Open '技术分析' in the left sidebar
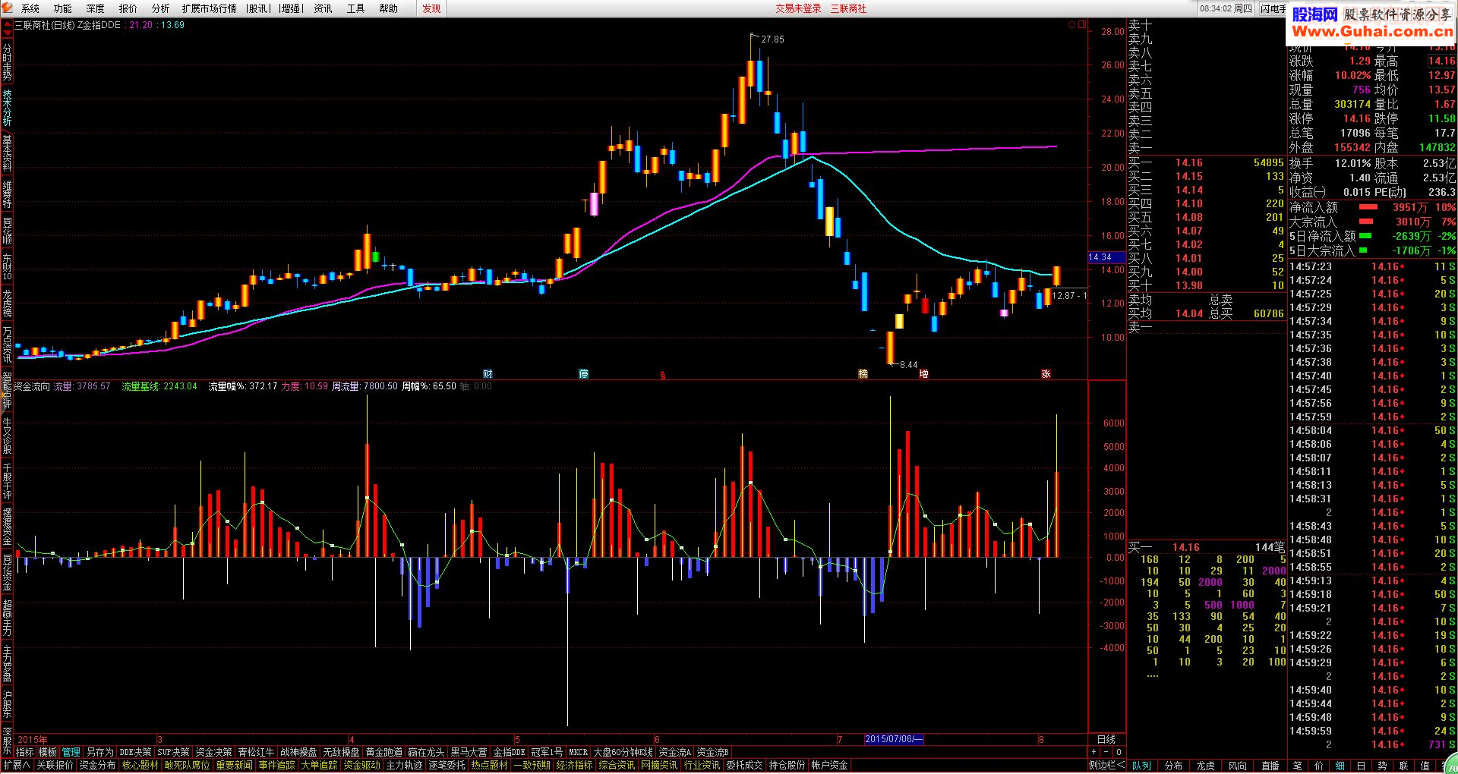This screenshot has width=1458, height=774. [x=7, y=106]
